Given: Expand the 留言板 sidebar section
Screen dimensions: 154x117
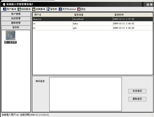Looking at the screenshot, I should tap(16, 27).
